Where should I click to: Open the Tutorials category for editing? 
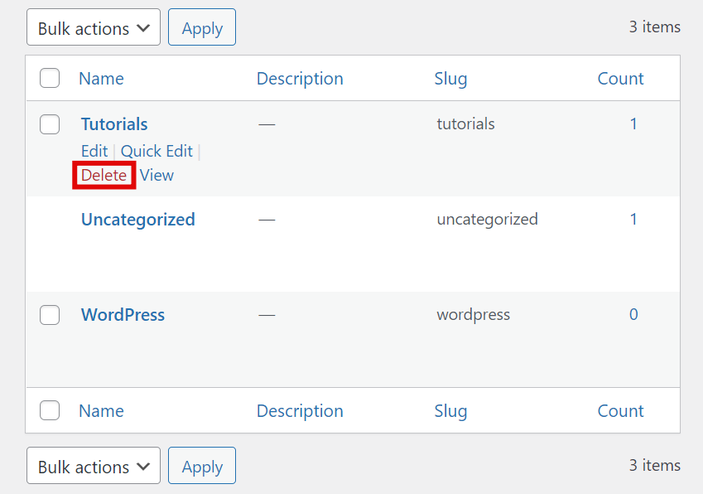pyautogui.click(x=113, y=123)
